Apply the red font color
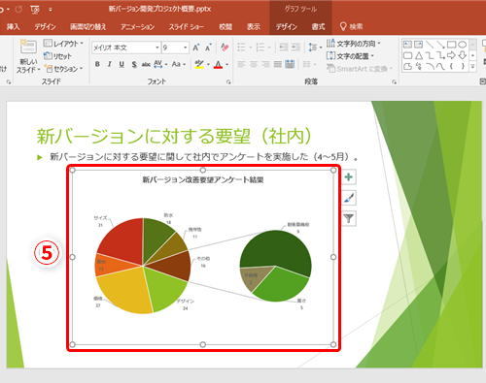This screenshot has height=383, width=486. point(219,64)
